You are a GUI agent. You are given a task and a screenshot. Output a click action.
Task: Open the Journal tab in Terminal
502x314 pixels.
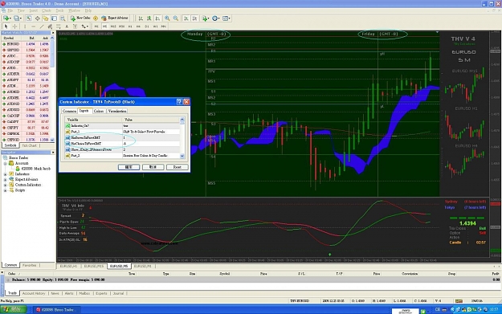(118, 293)
